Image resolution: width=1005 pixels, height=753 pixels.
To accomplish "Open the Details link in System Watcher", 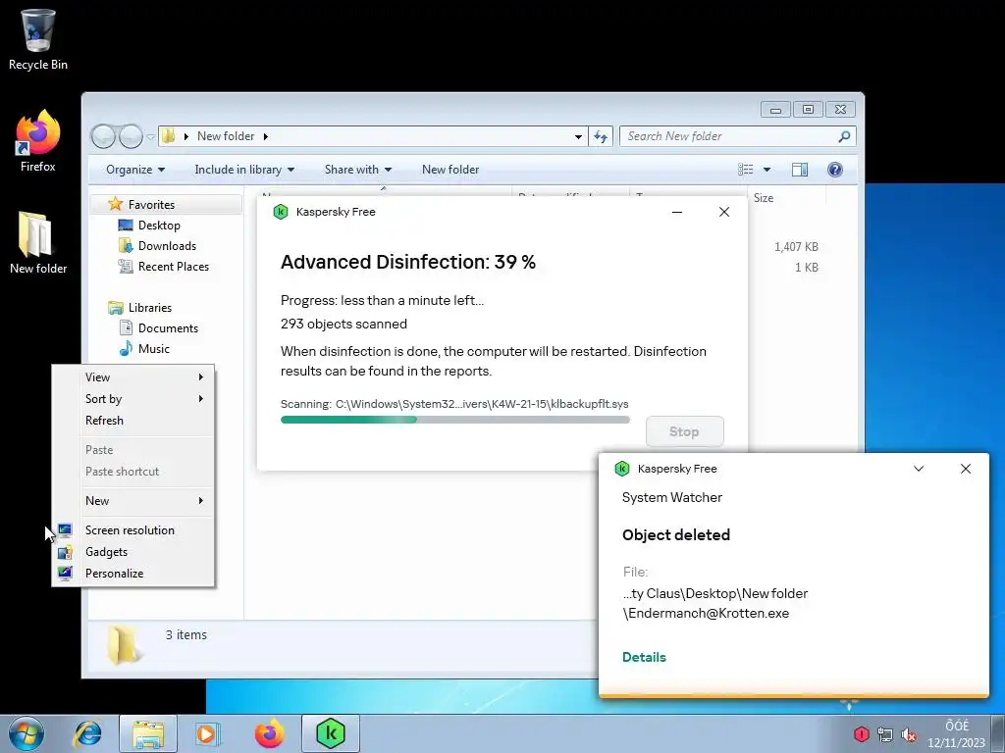I will tap(644, 657).
